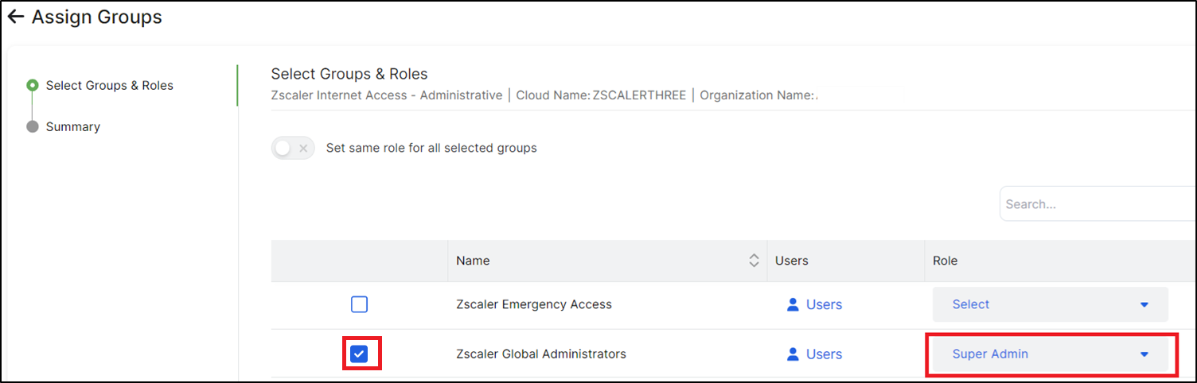Click the person icon in Global Administrators row
1197x383 pixels.
[792, 354]
